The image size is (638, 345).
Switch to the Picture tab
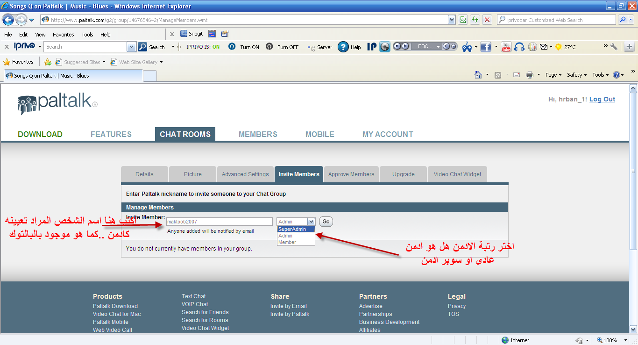pos(193,174)
